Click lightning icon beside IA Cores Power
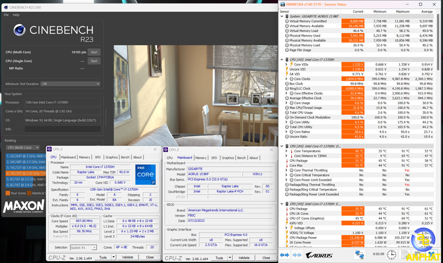The height and width of the screenshot is (263, 443). click(x=287, y=242)
